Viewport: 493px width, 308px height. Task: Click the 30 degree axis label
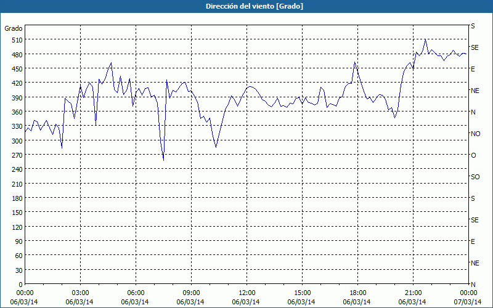click(19, 270)
